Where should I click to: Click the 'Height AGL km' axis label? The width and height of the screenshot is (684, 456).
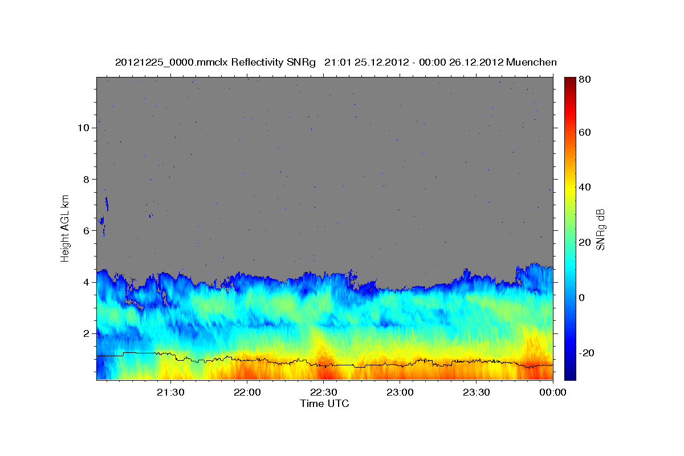(66, 227)
